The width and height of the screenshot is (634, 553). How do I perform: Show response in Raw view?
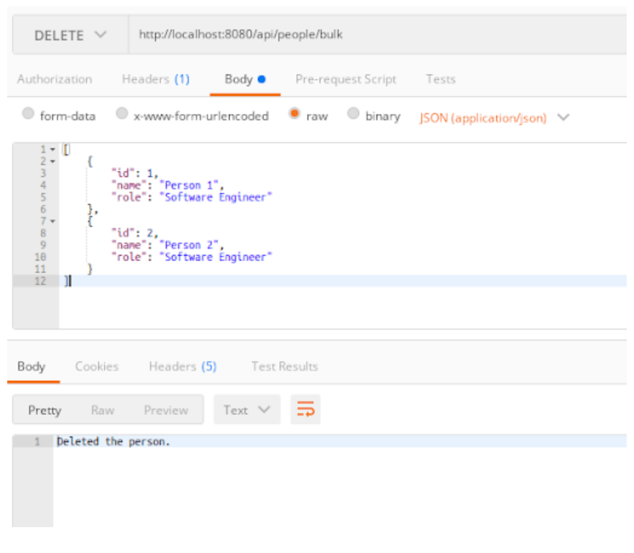coord(102,410)
